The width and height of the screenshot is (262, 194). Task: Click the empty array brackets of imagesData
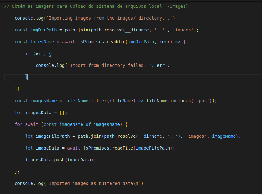tap(62, 113)
